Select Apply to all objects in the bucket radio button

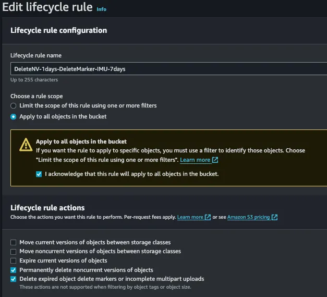[x=14, y=117]
